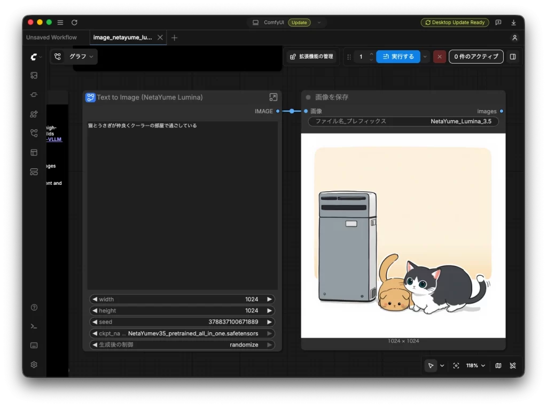The height and width of the screenshot is (407, 547).
Task: Add a new workflow tab
Action: click(x=175, y=38)
